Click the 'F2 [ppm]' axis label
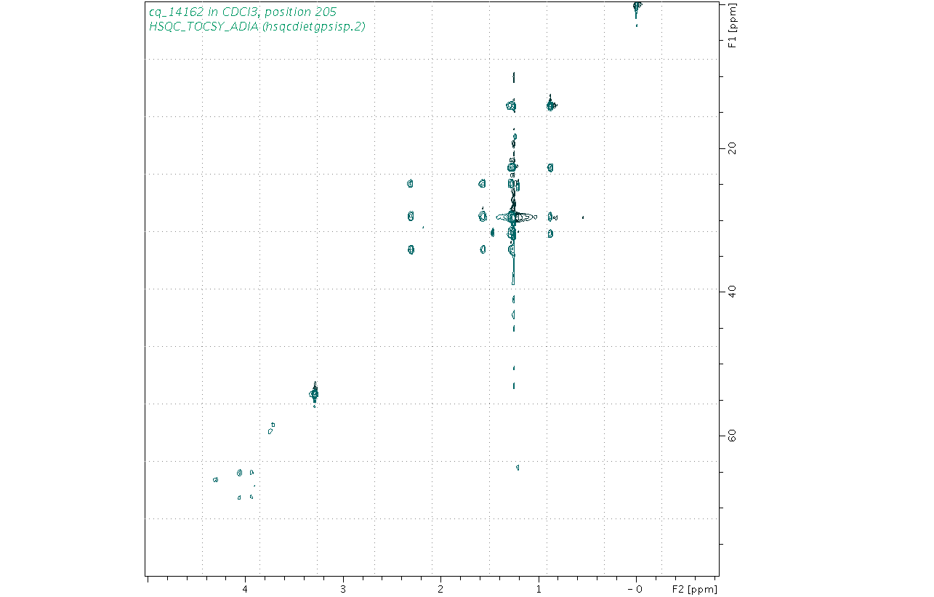This screenshot has height=597, width=934. click(x=694, y=588)
